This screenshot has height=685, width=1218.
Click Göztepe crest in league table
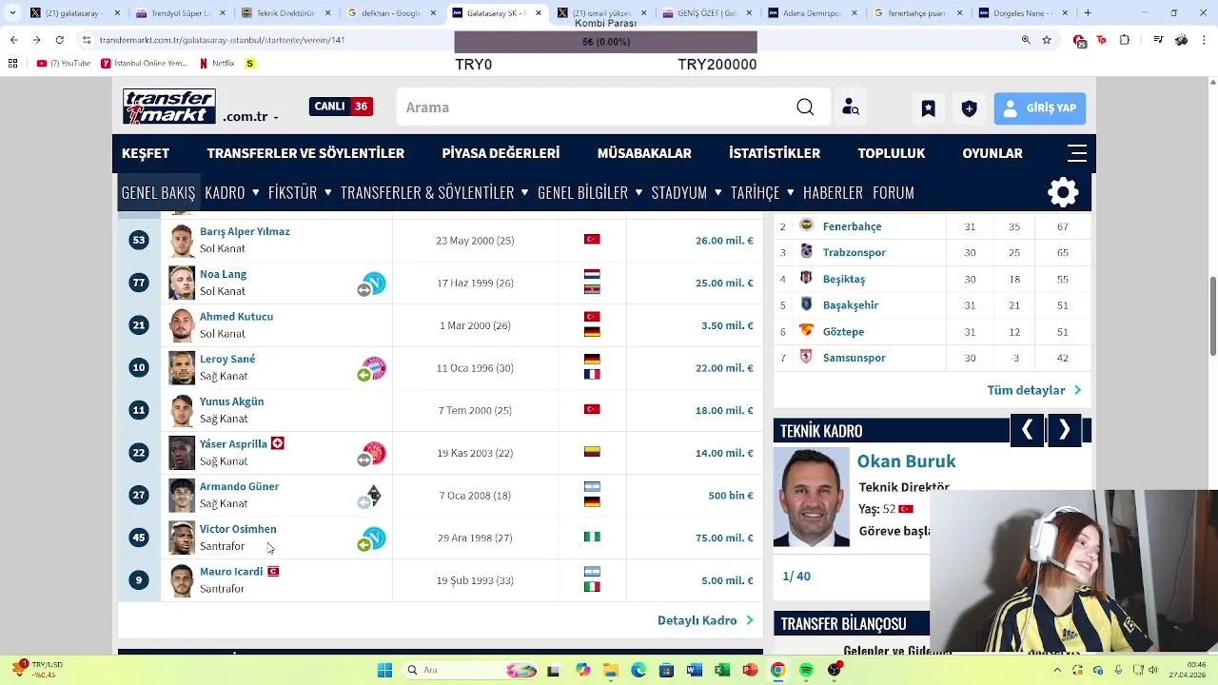[807, 331]
